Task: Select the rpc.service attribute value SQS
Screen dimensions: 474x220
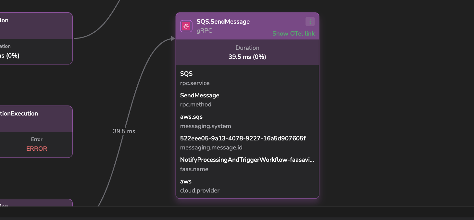Action: 186,74
